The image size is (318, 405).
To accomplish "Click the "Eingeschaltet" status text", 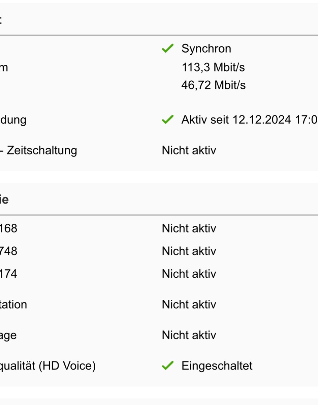I will pyautogui.click(x=217, y=366).
